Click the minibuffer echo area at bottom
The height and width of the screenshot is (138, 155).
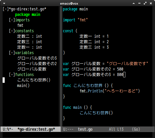coord(77,135)
